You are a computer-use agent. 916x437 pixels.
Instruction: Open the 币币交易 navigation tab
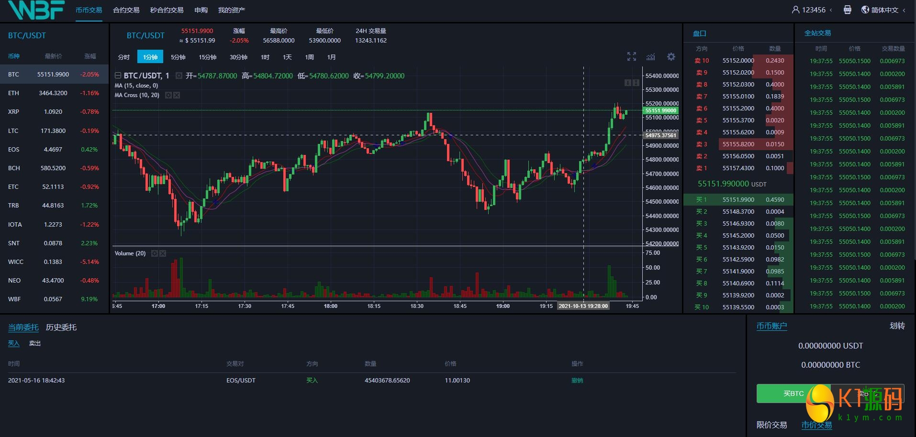point(89,10)
